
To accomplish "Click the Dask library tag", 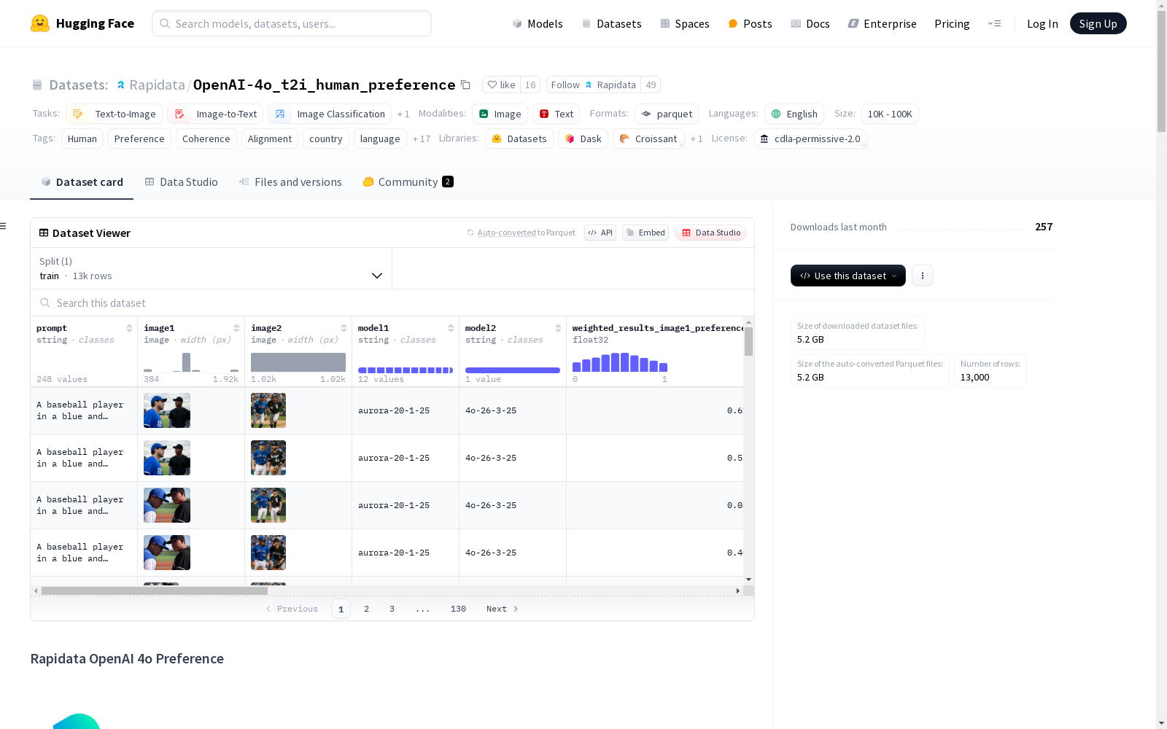I will tap(583, 139).
